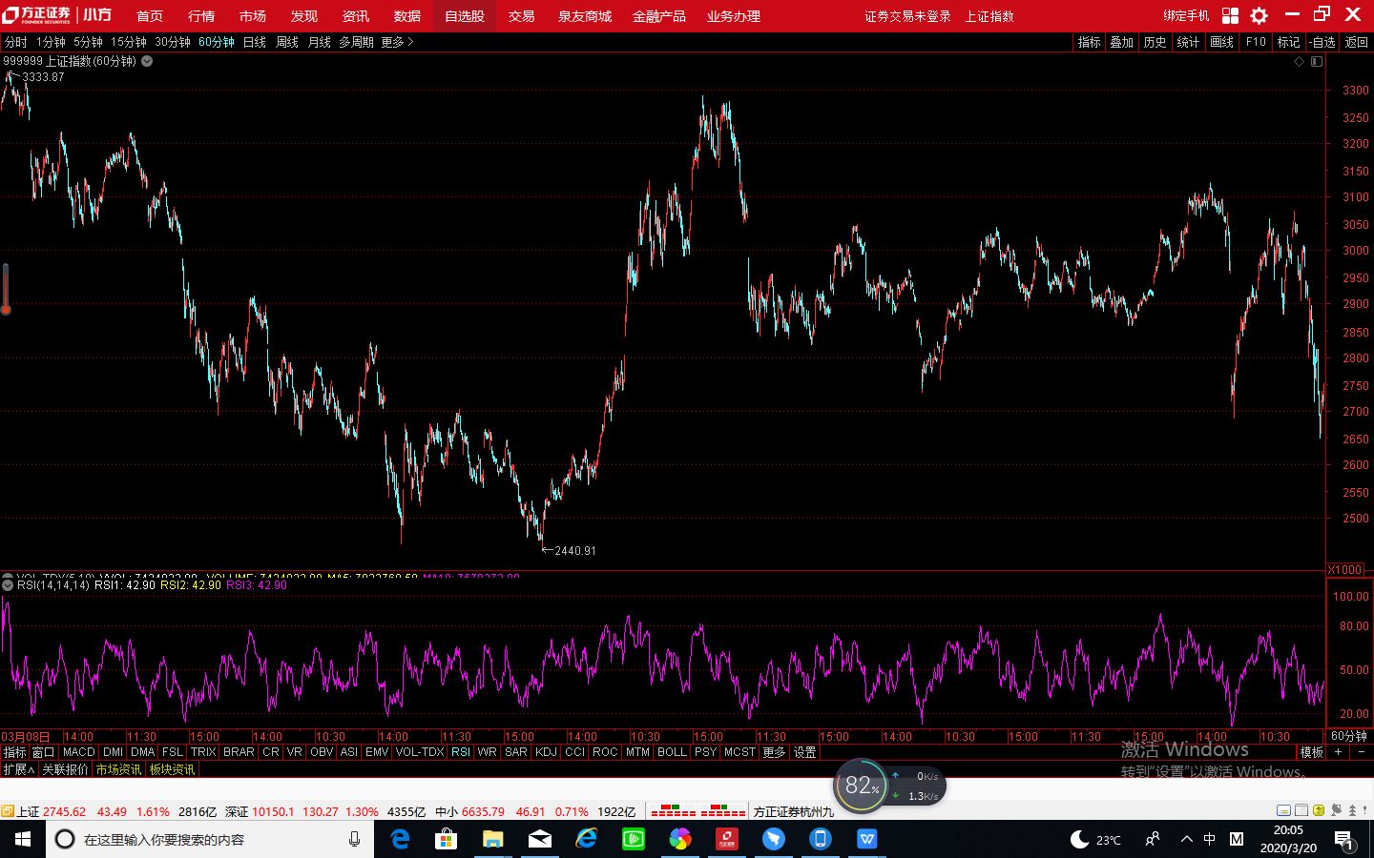Open Microsoft Store from taskbar
The width and height of the screenshot is (1374, 858).
pos(446,839)
